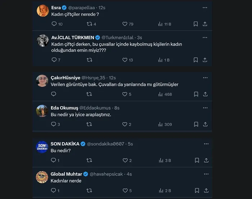Open SON DAKİKA's profile avatar
The height and width of the screenshot is (199, 252).
click(42, 147)
